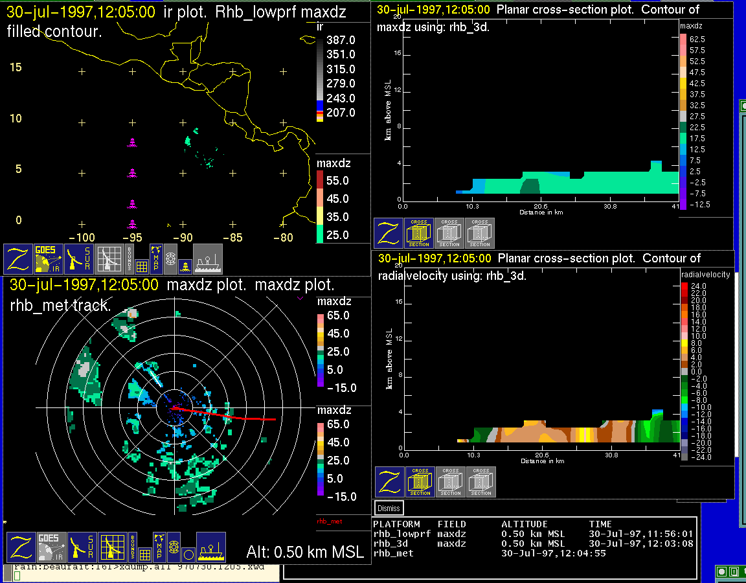
Task: Click the 62.5 swatch on the maxdz color scale
Action: pyautogui.click(x=683, y=40)
